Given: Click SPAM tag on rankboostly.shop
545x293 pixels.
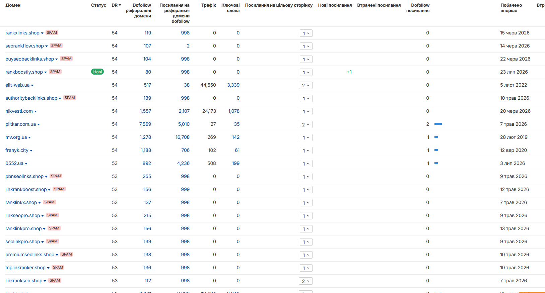Looking at the screenshot, I should [x=55, y=72].
